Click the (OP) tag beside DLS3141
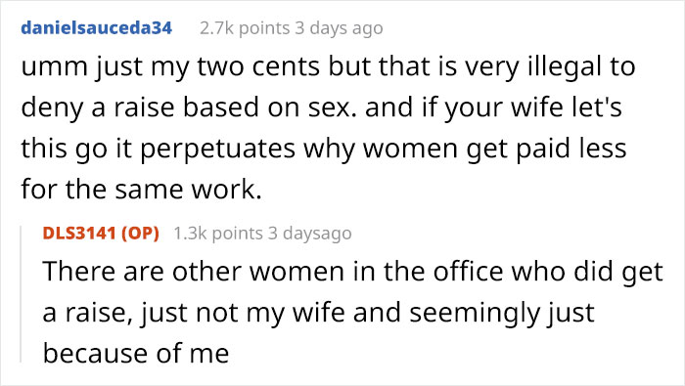This screenshot has width=685, height=386. click(140, 234)
